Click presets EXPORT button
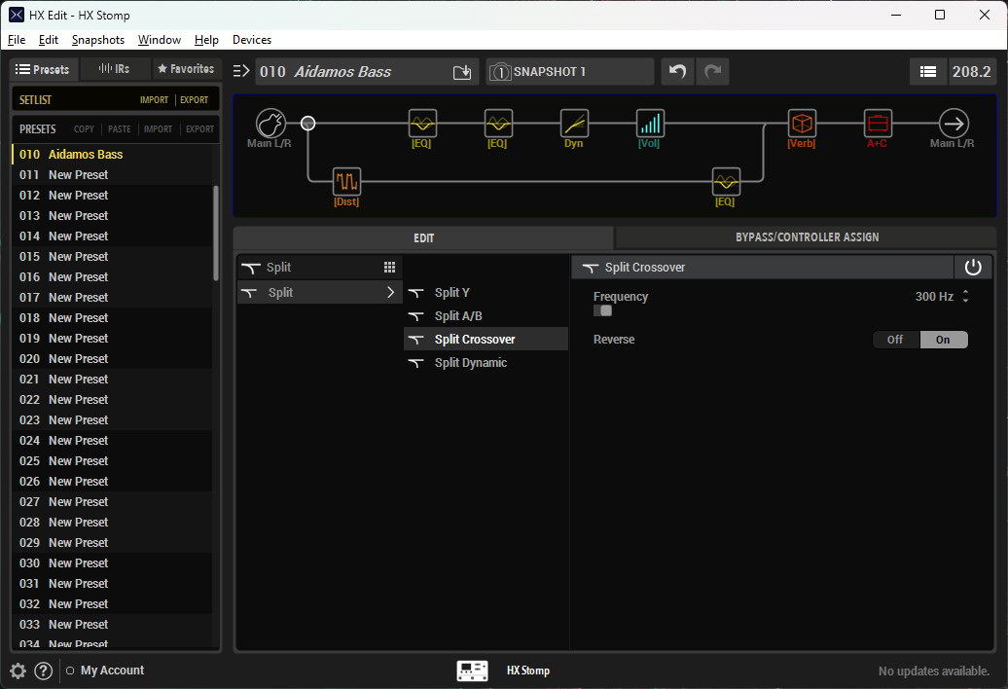This screenshot has height=689, width=1008. coord(199,129)
